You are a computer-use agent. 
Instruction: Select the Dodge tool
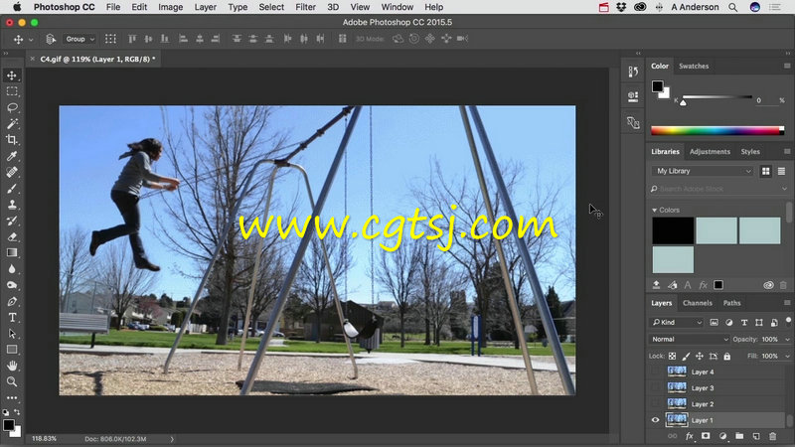(12, 285)
